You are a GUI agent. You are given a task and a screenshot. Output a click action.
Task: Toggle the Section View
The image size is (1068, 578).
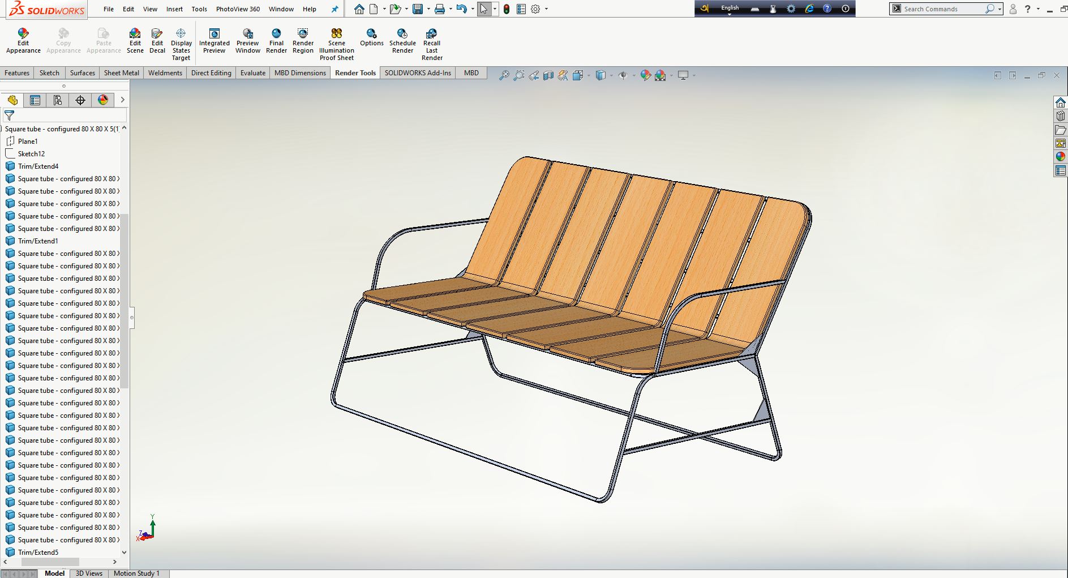(548, 75)
